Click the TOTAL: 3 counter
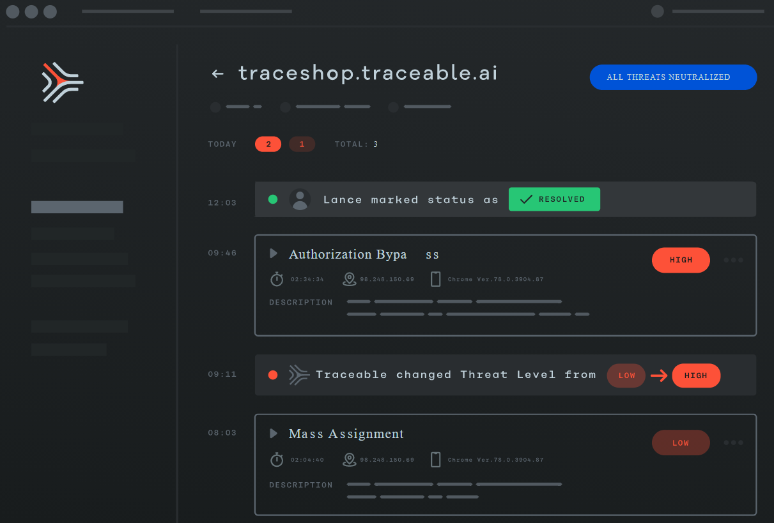 point(357,144)
